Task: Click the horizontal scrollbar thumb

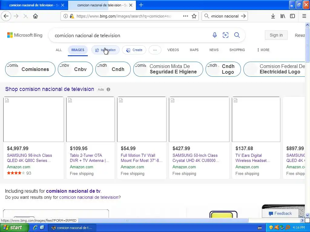Action: (x=127, y=220)
